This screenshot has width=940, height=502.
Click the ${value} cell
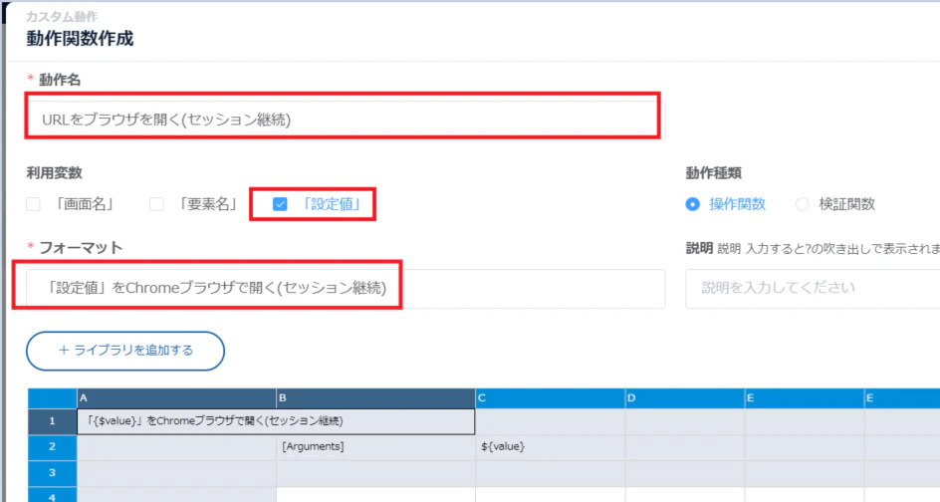point(550,447)
